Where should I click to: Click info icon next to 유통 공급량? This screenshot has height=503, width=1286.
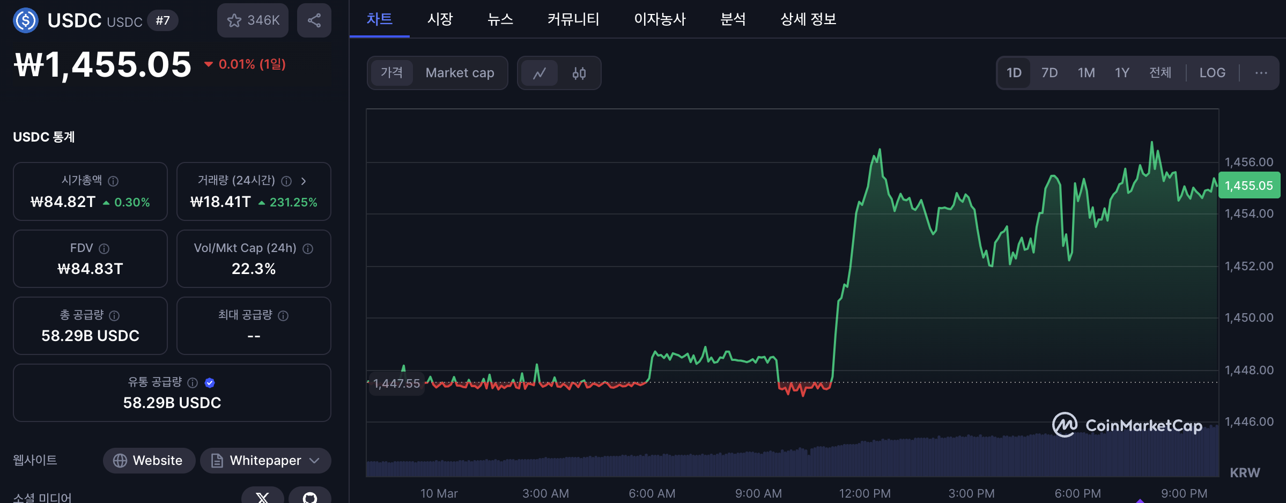click(x=193, y=382)
